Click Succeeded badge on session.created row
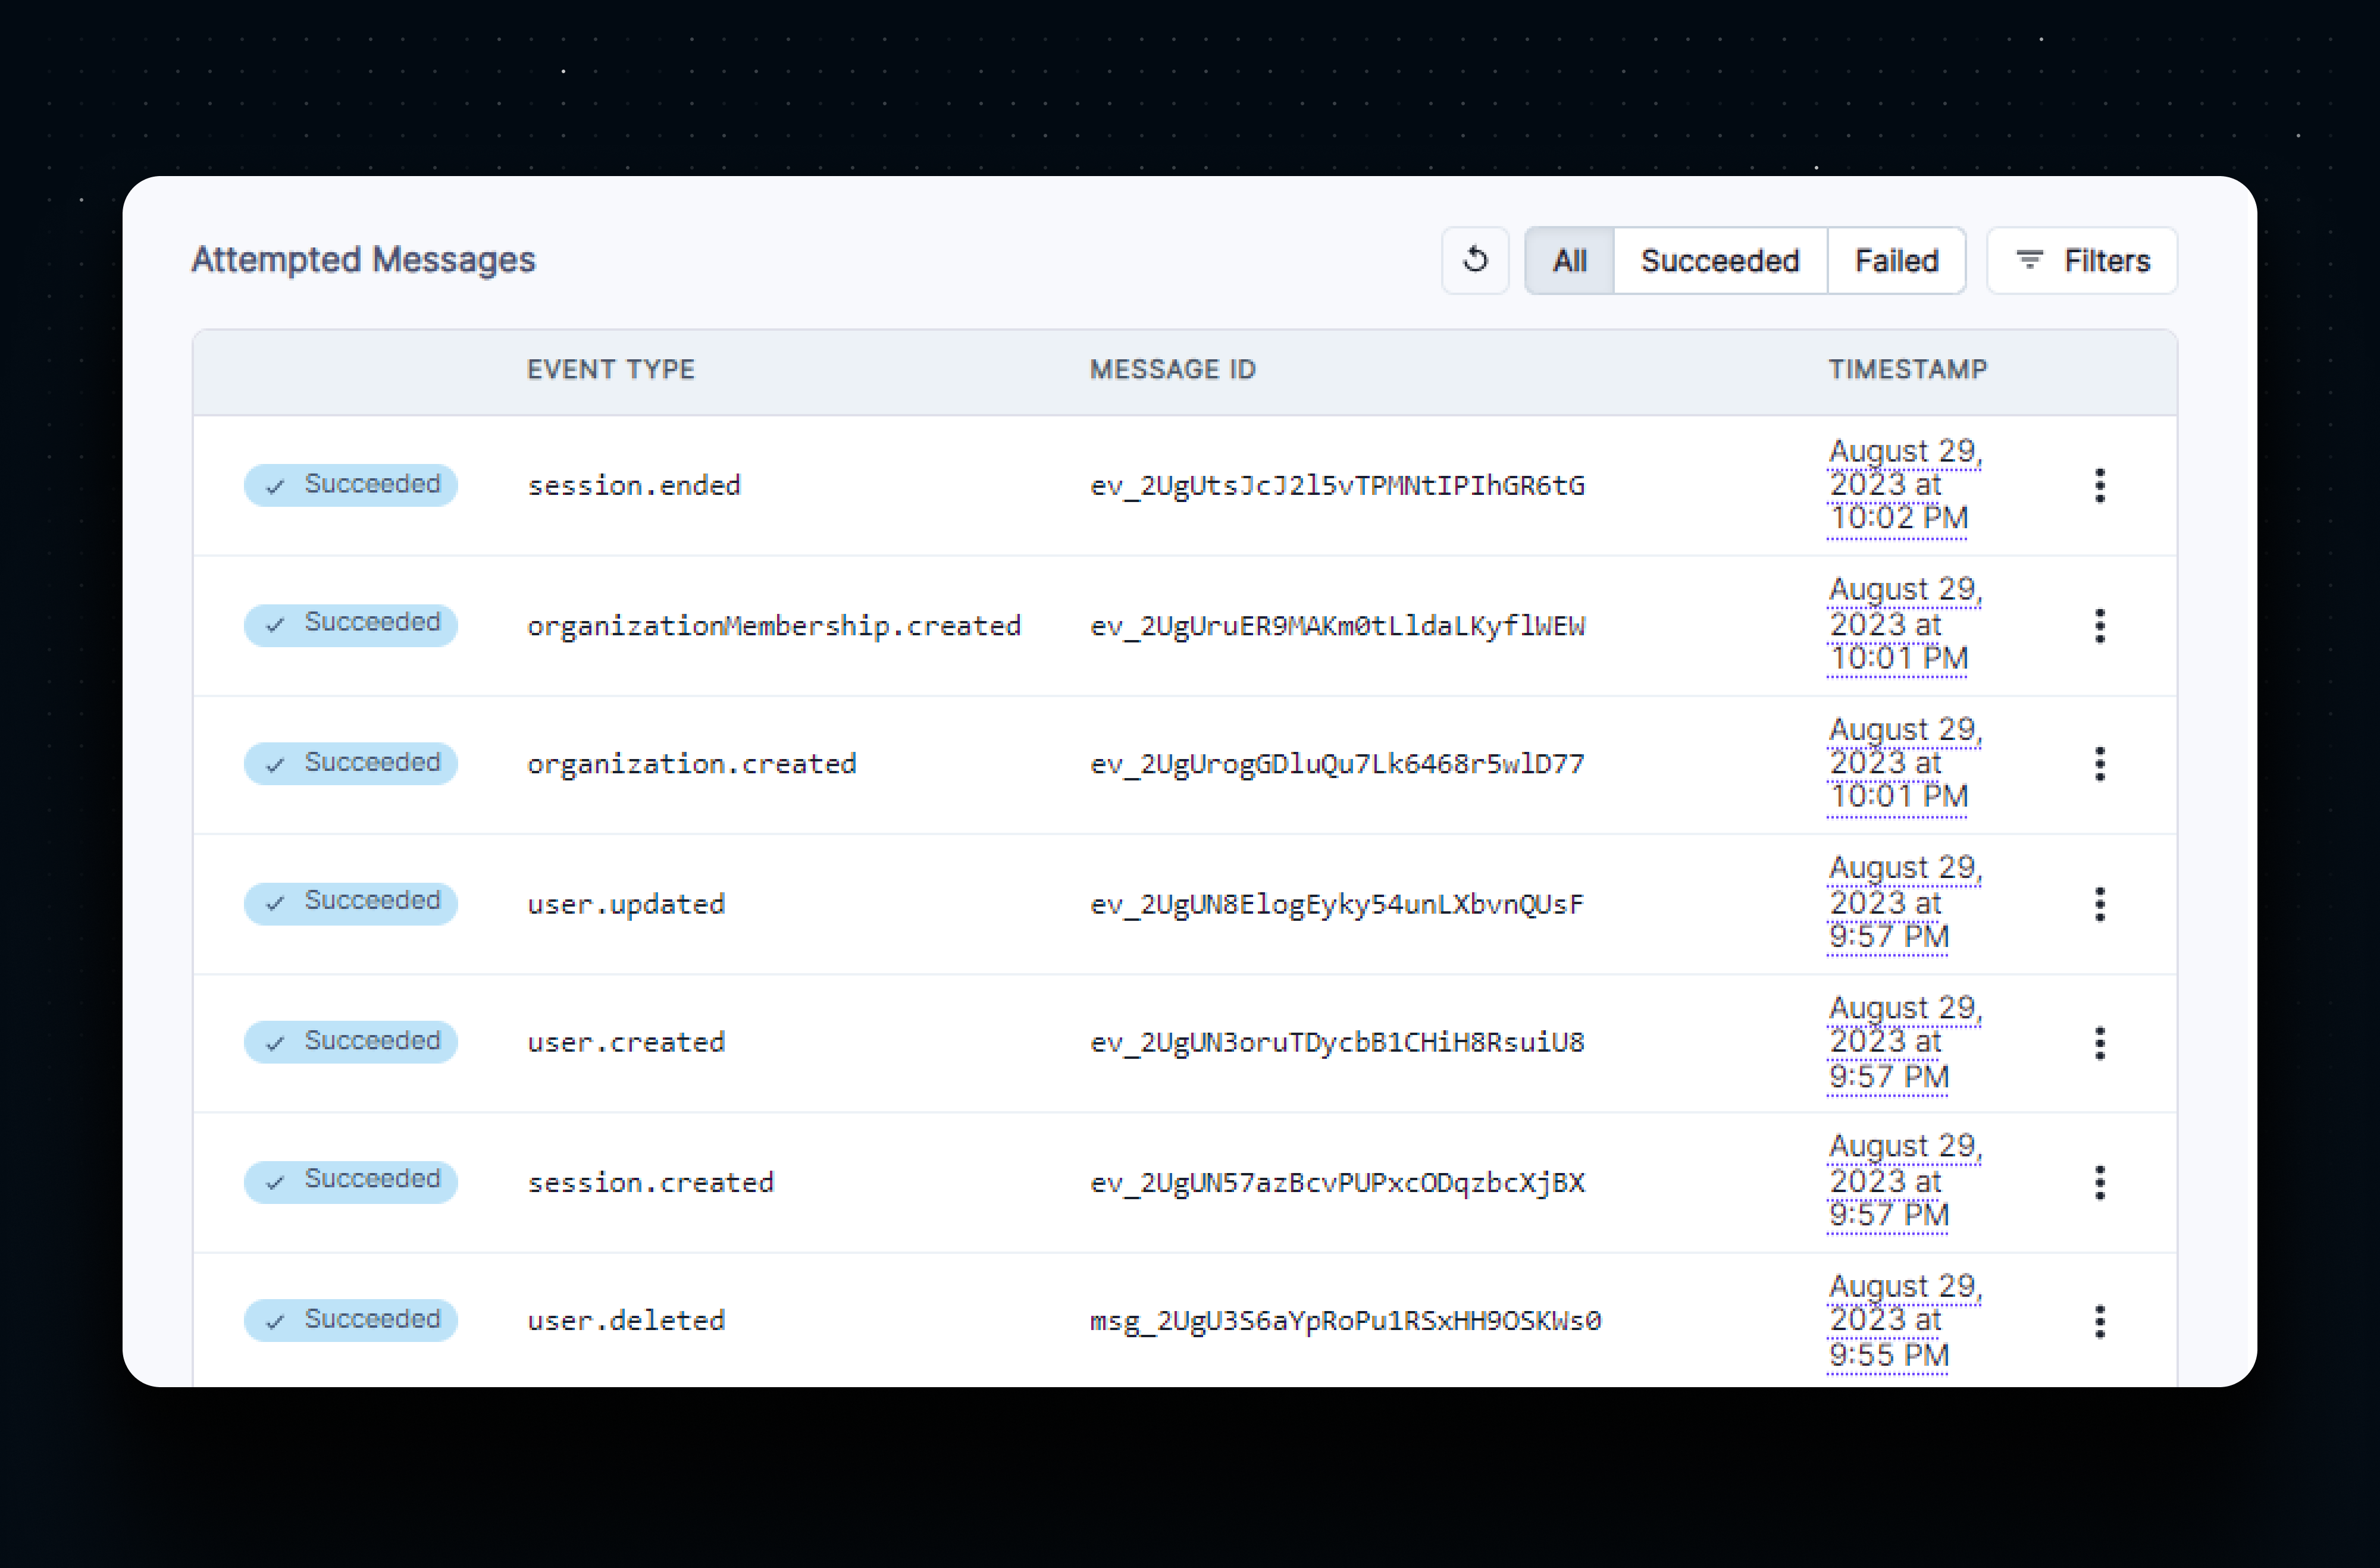2380x1568 pixels. [351, 1181]
